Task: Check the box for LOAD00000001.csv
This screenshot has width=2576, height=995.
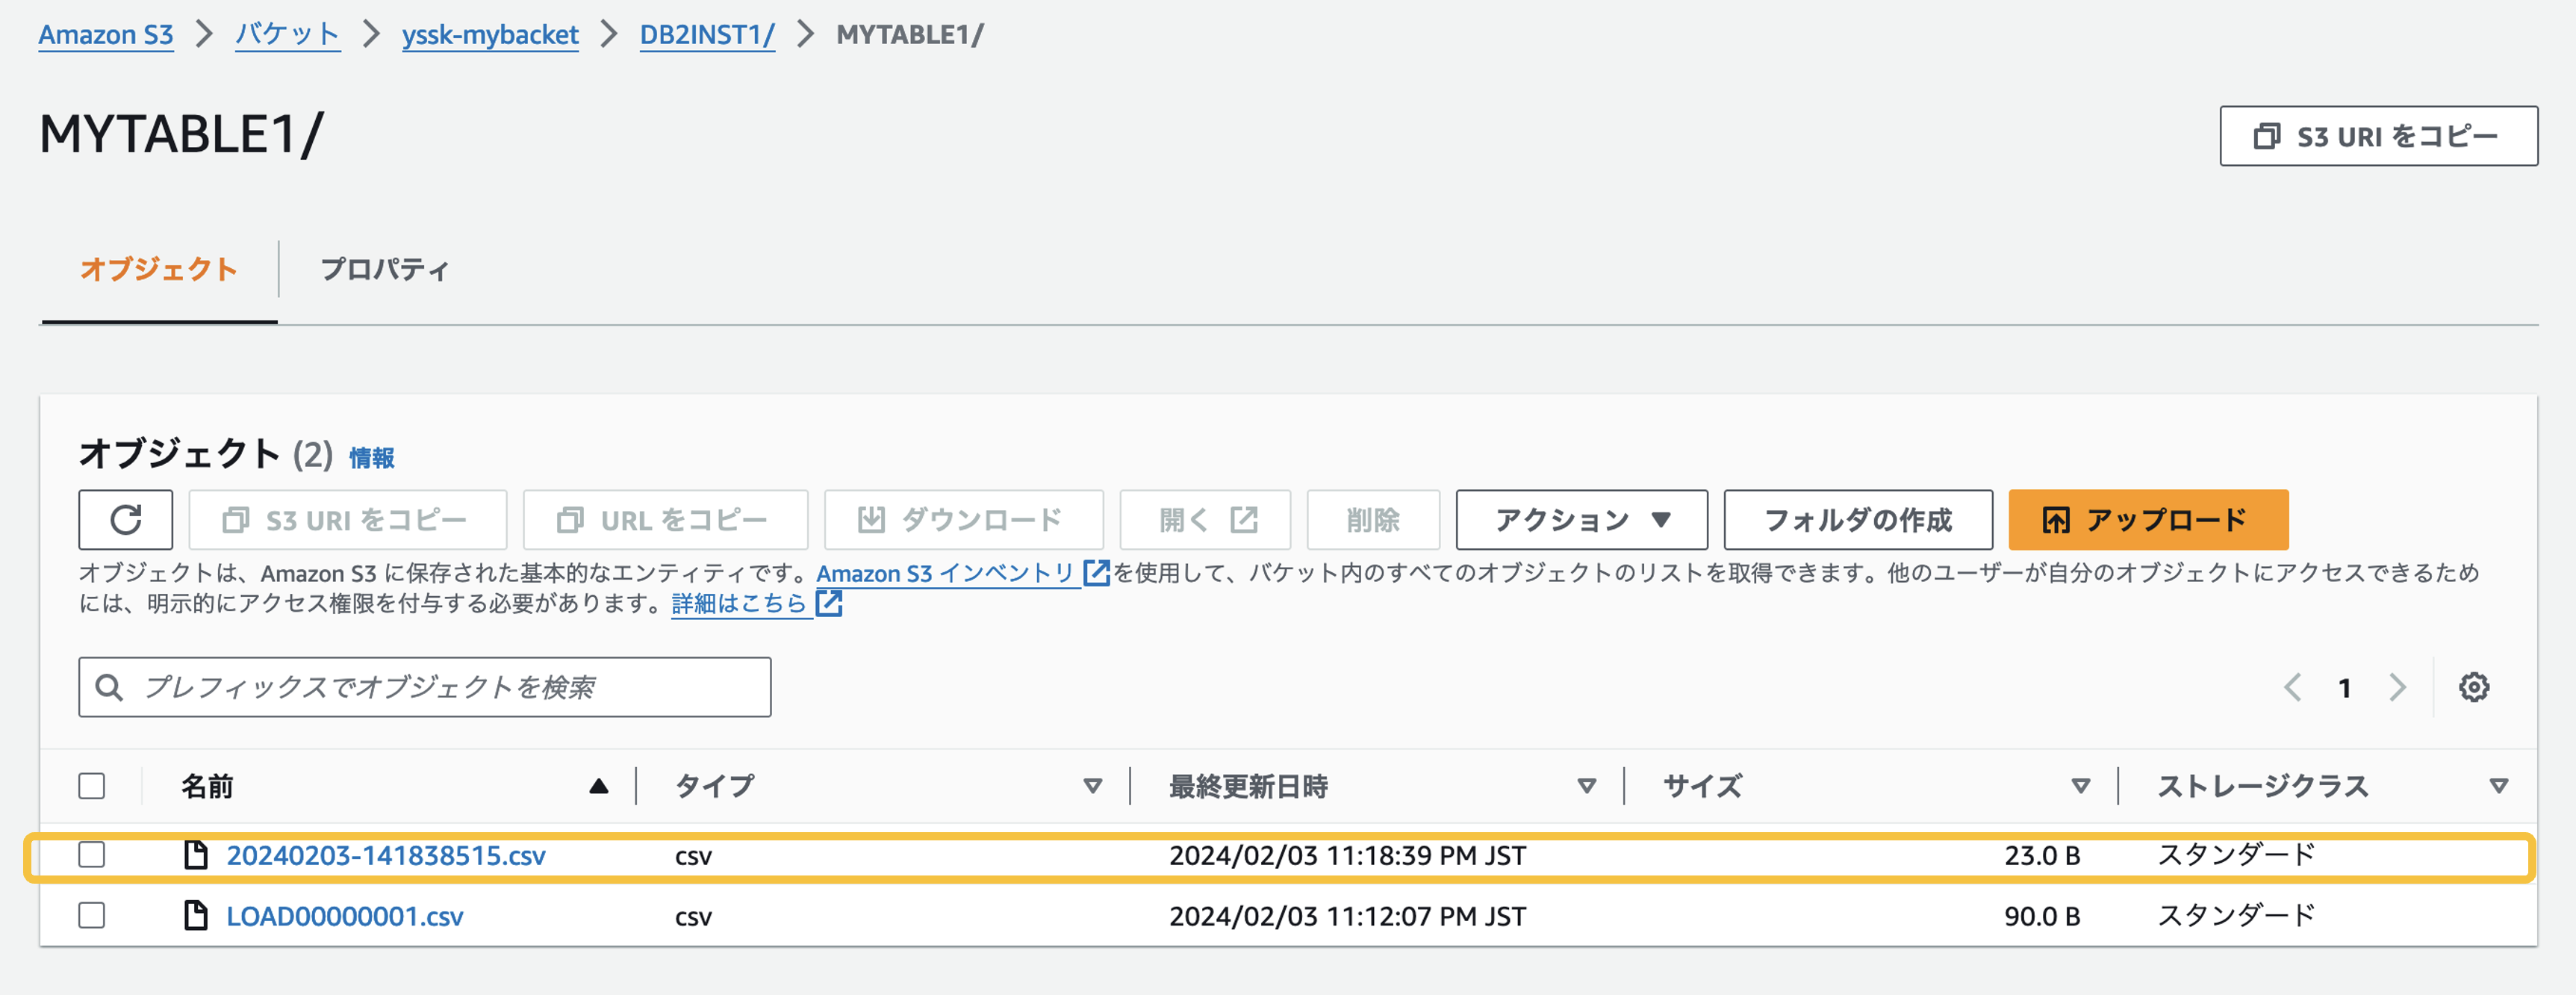Action: pyautogui.click(x=92, y=915)
